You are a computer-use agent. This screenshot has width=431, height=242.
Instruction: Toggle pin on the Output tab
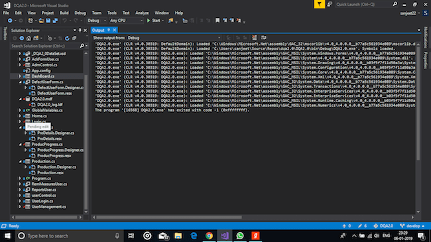pos(109,30)
